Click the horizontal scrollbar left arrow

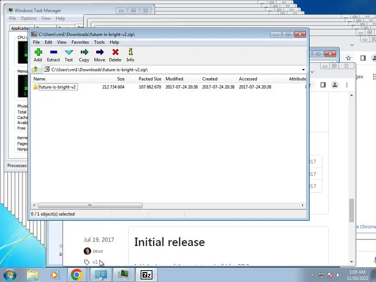click(34, 205)
